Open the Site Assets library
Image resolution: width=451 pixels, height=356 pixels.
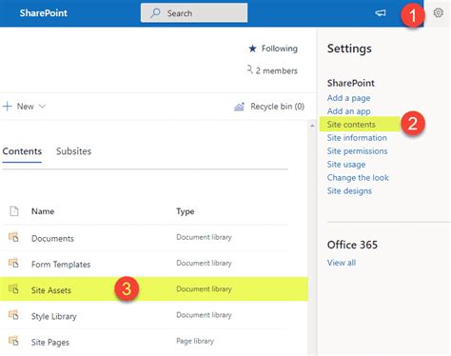tap(51, 290)
